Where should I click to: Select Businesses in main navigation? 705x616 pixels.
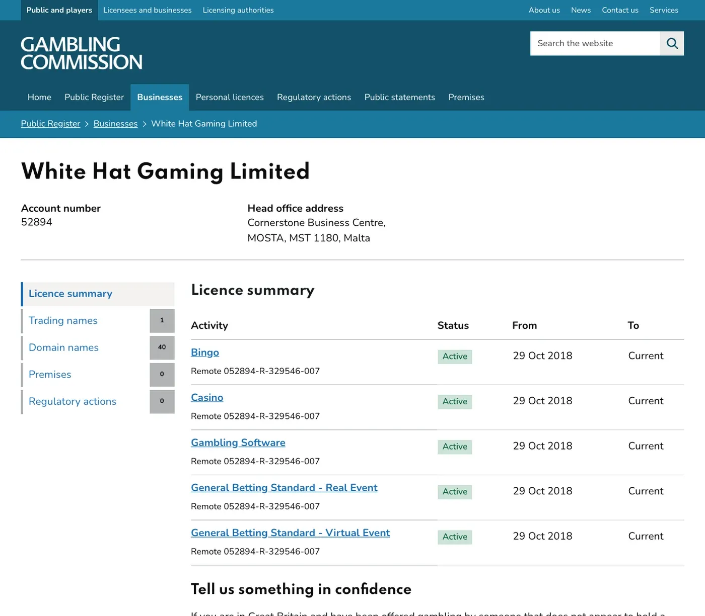click(160, 97)
